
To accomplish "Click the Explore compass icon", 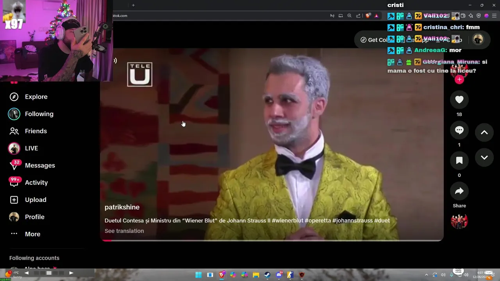I will point(14,97).
